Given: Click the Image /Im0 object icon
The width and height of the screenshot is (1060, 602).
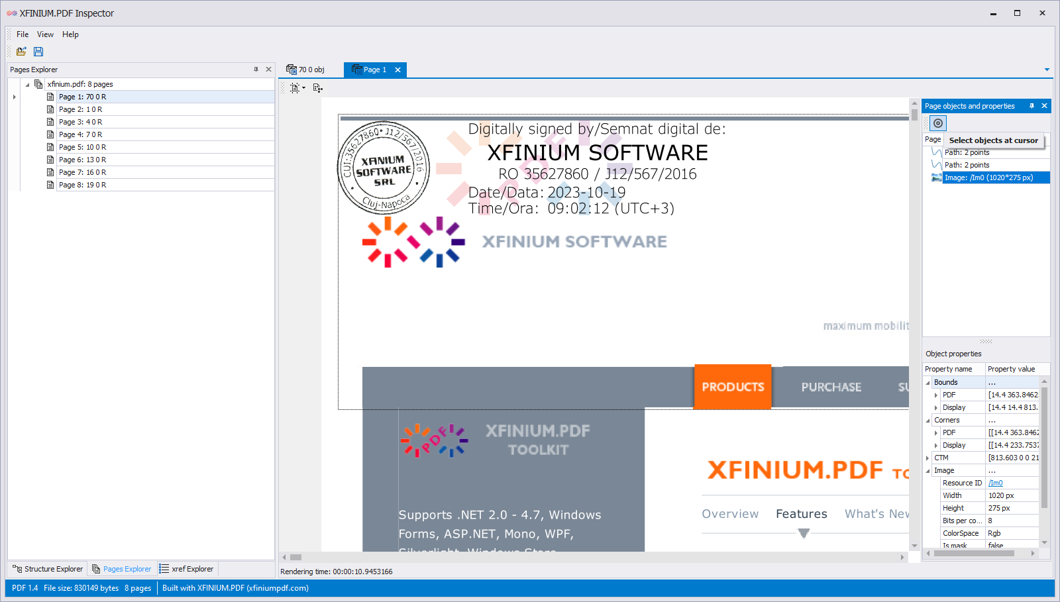Looking at the screenshot, I should click(937, 177).
